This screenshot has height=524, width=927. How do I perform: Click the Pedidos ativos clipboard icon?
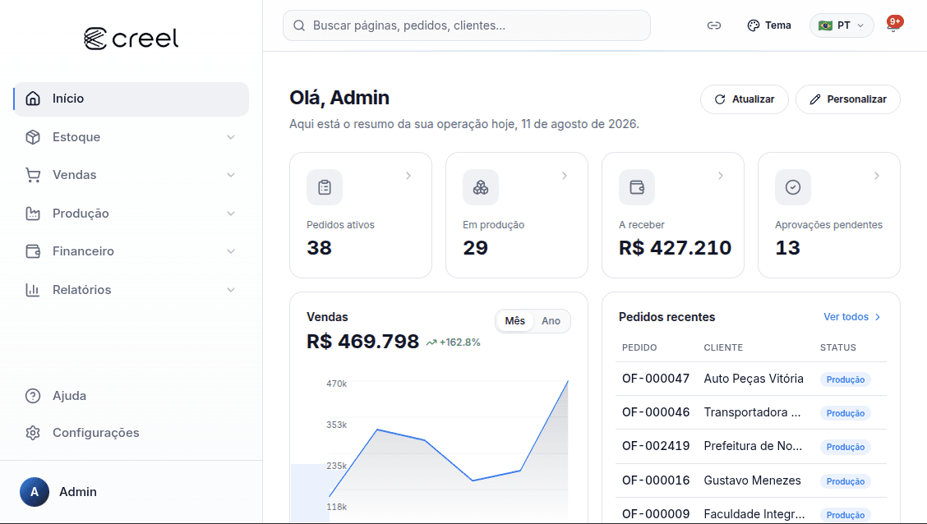click(x=325, y=187)
